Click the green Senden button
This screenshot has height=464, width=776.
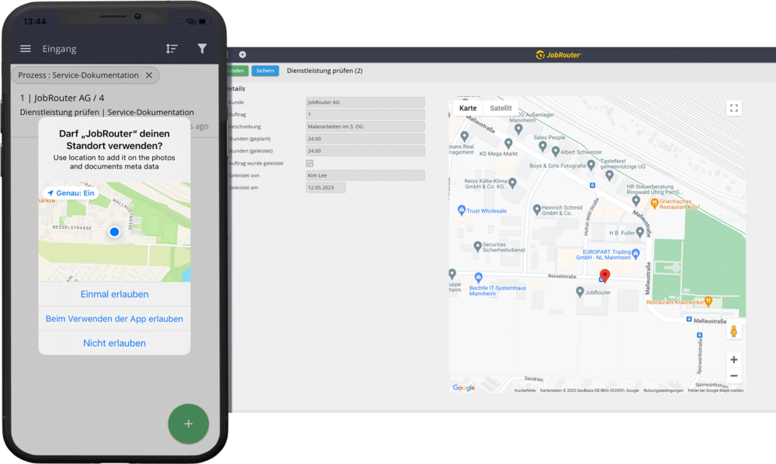coord(237,71)
